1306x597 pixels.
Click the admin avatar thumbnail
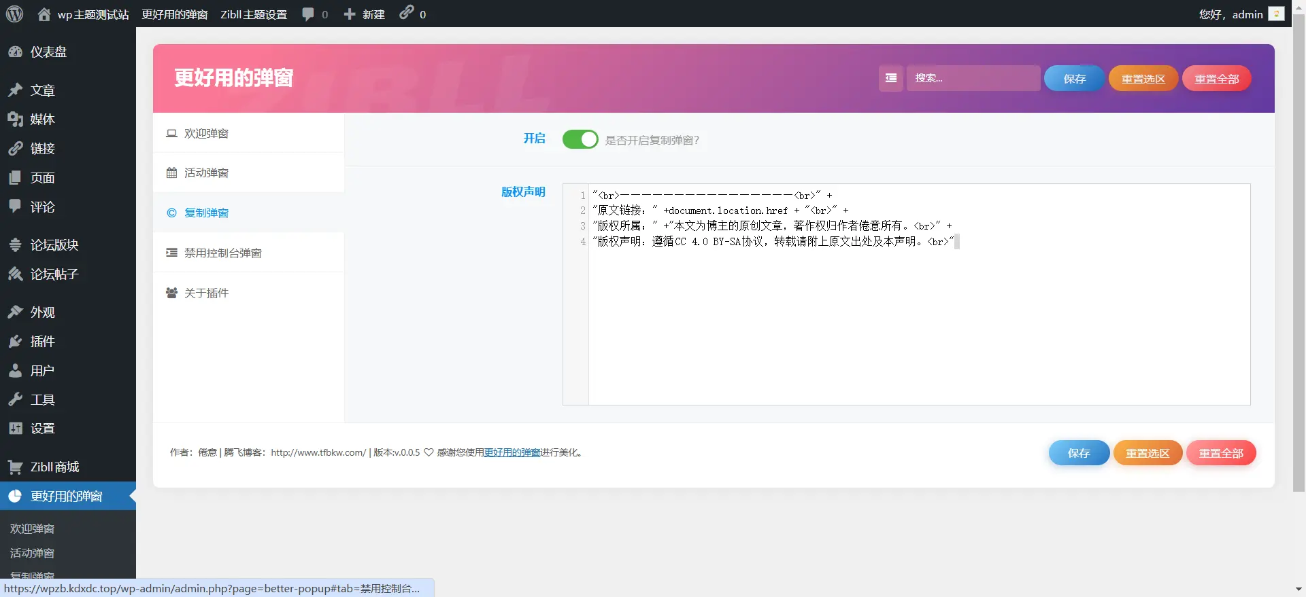point(1277,14)
